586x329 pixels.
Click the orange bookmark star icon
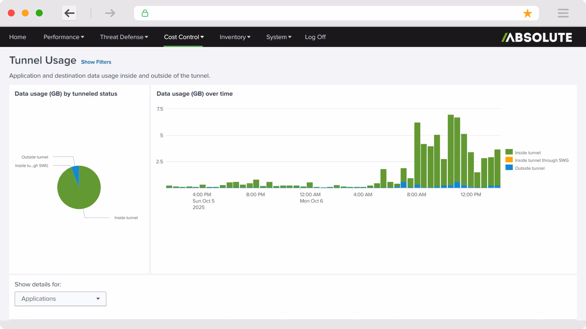point(527,13)
